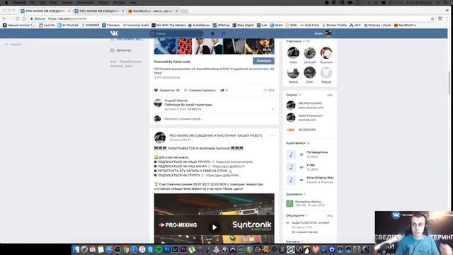The image size is (453, 255).
Task: Open Андрей Иванов commenter avatar
Action: [x=158, y=103]
